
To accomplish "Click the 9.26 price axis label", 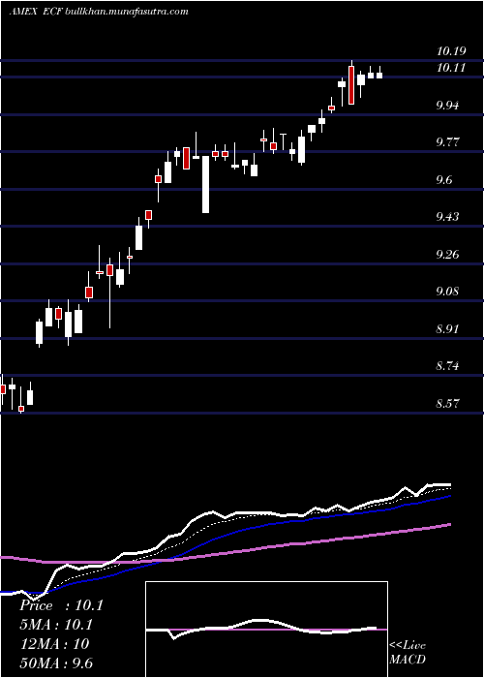I will point(449,254).
